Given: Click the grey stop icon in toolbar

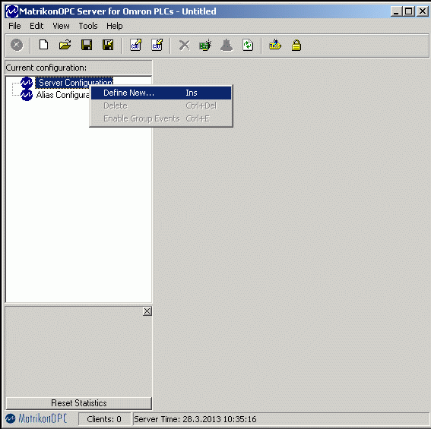Looking at the screenshot, I should [17, 45].
